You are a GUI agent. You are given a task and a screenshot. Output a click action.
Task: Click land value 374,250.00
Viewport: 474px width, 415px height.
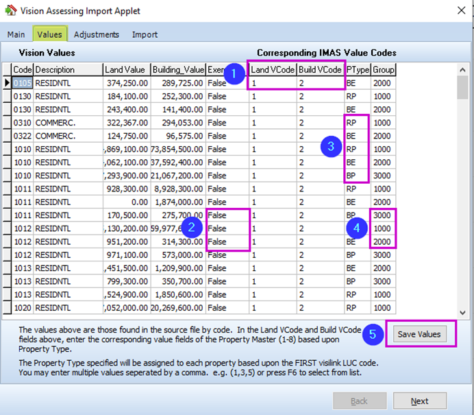point(127,83)
